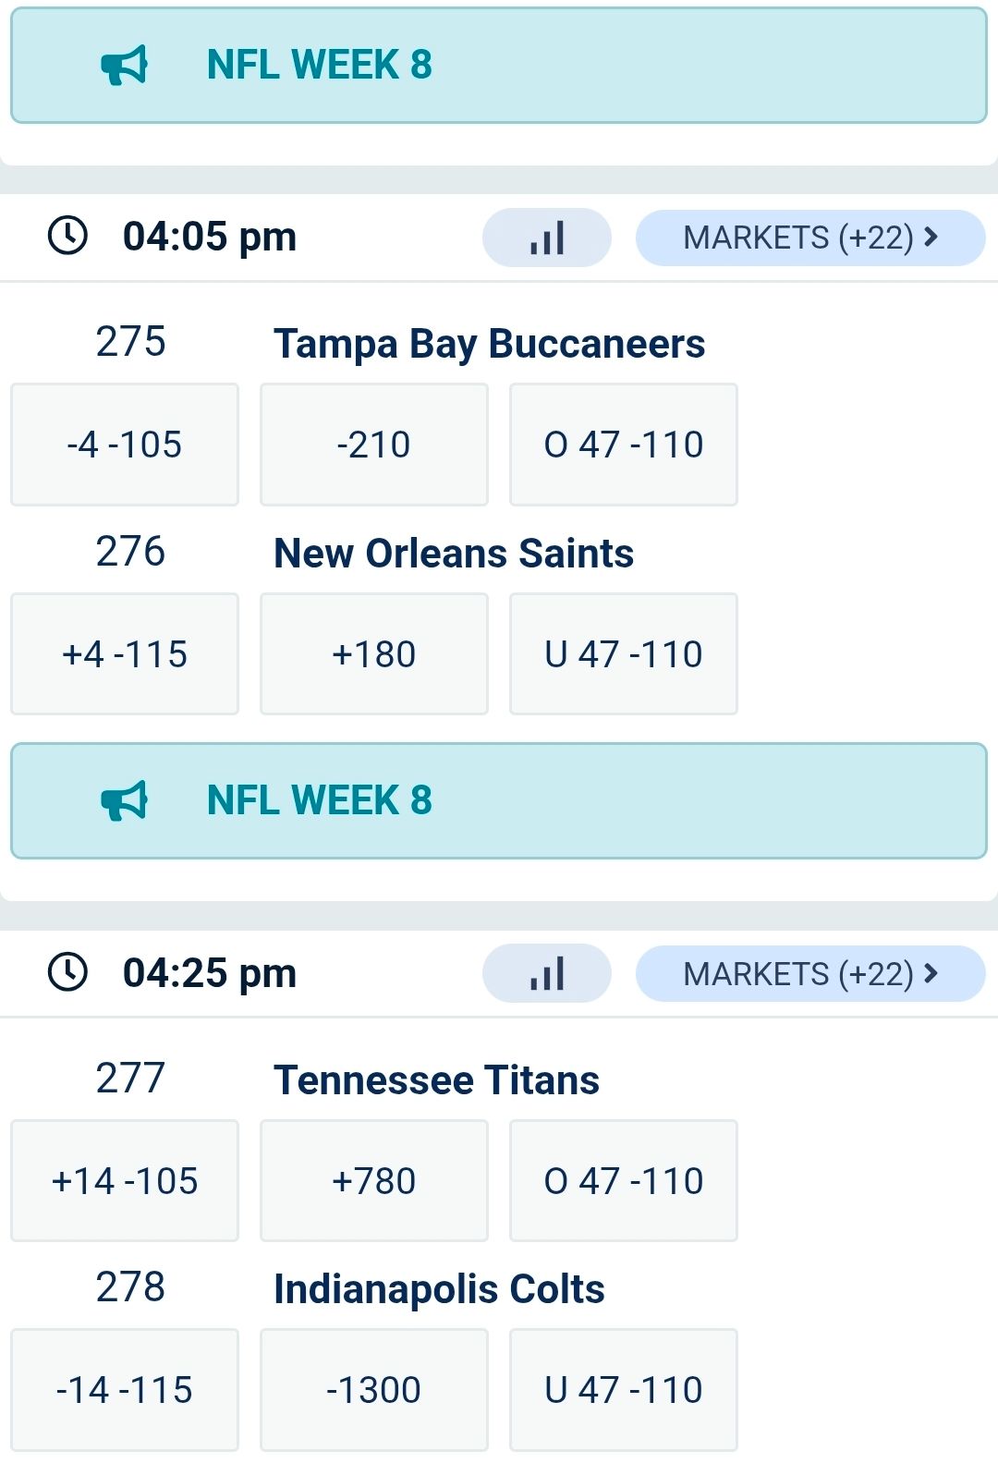Select Saints moneyline +180
The height and width of the screenshot is (1463, 998).
(x=374, y=654)
